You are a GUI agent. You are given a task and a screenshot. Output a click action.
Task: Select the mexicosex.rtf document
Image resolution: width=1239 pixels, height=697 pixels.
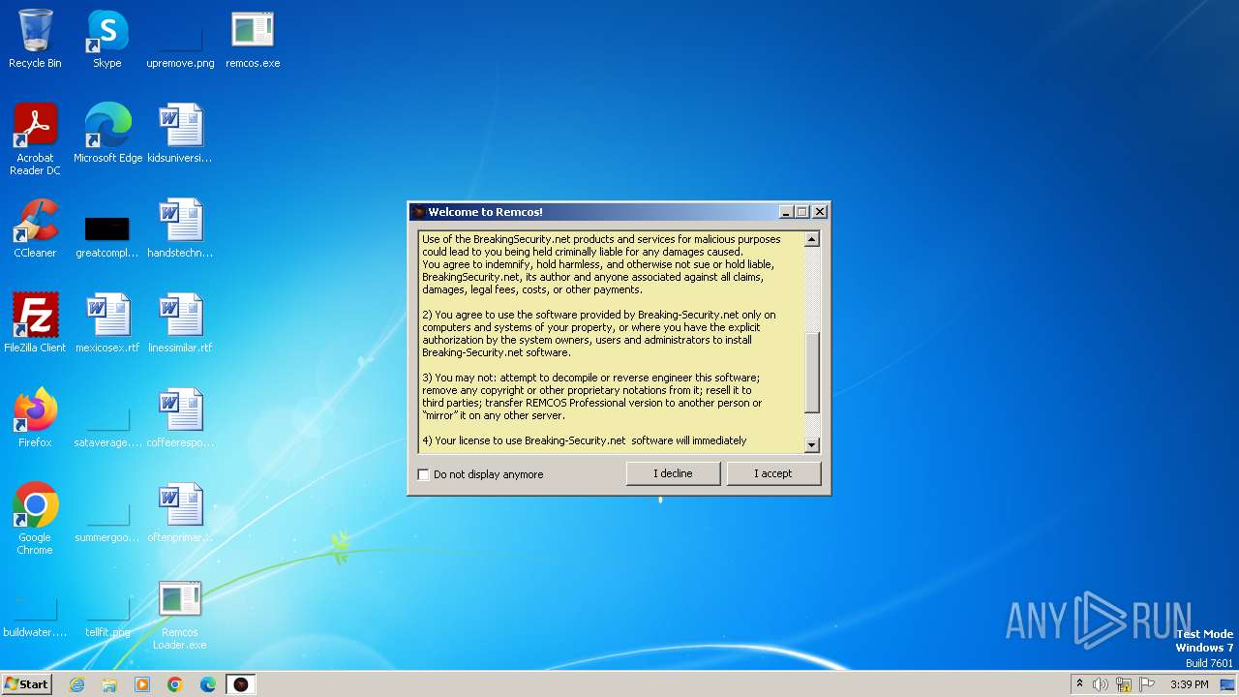point(107,323)
